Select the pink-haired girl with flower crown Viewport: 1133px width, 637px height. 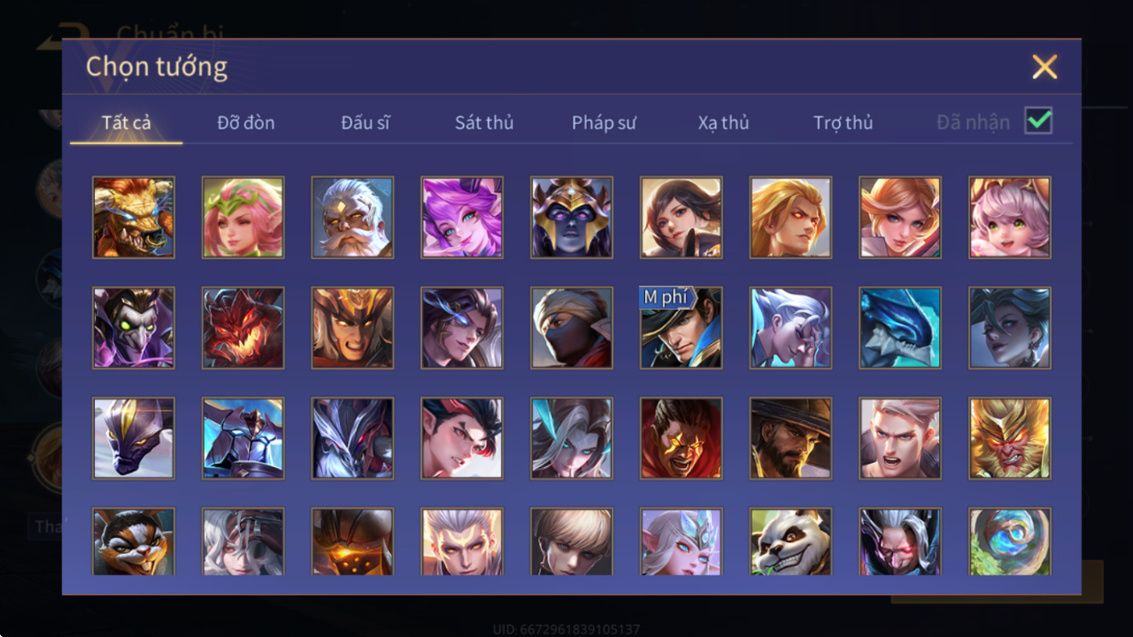(243, 217)
